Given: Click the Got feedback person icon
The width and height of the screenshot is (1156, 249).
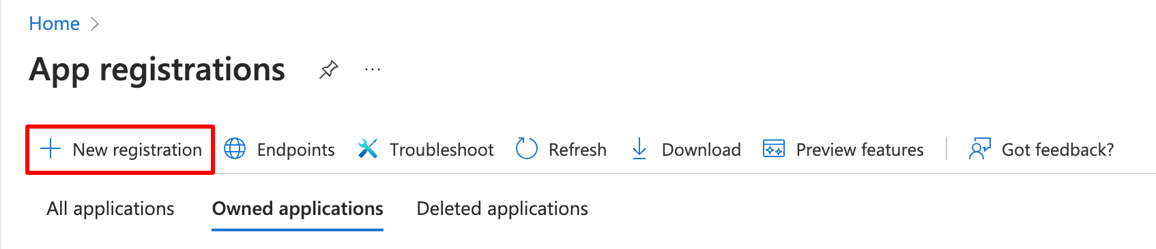Looking at the screenshot, I should (979, 149).
